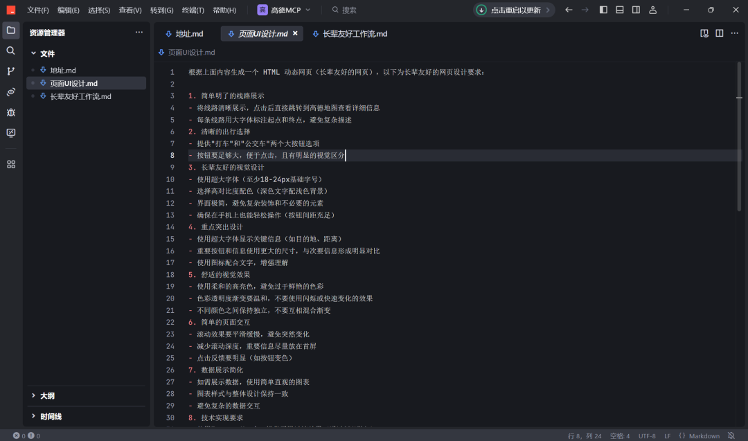Image resolution: width=748 pixels, height=441 pixels.
Task: Click the errors and warnings status indicator
Action: coord(27,435)
